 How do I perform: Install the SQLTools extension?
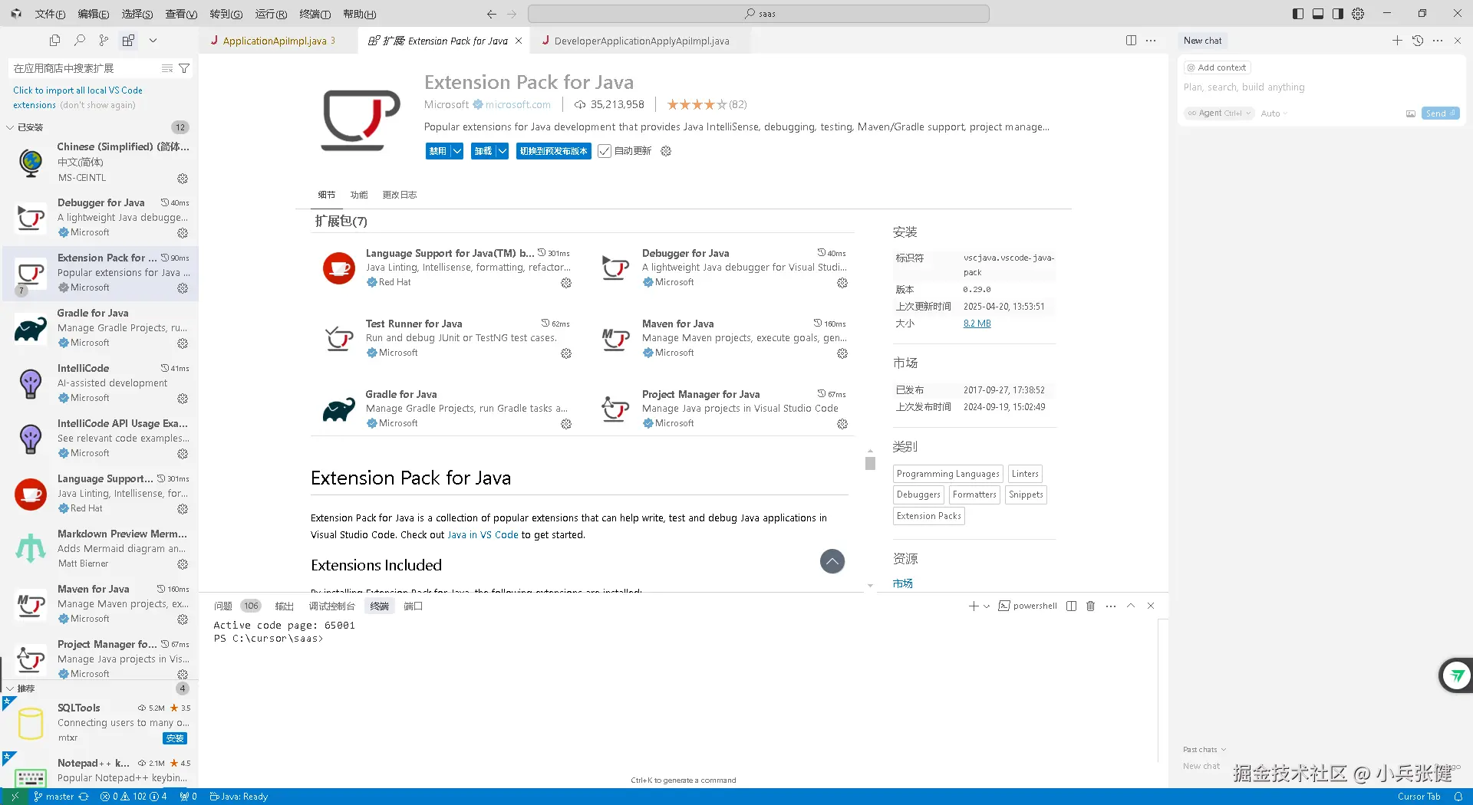[175, 738]
